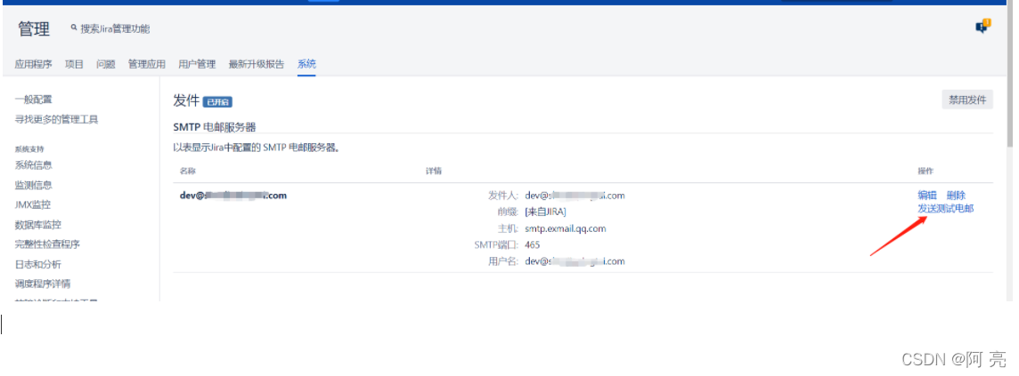Click the 管理 page title
Screen dimensions: 1019x376
33,28
